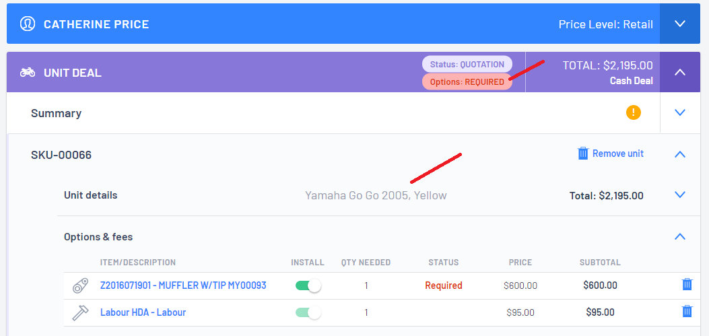Toggle install switch for the Muffler item
The height and width of the screenshot is (336, 709).
coord(308,285)
